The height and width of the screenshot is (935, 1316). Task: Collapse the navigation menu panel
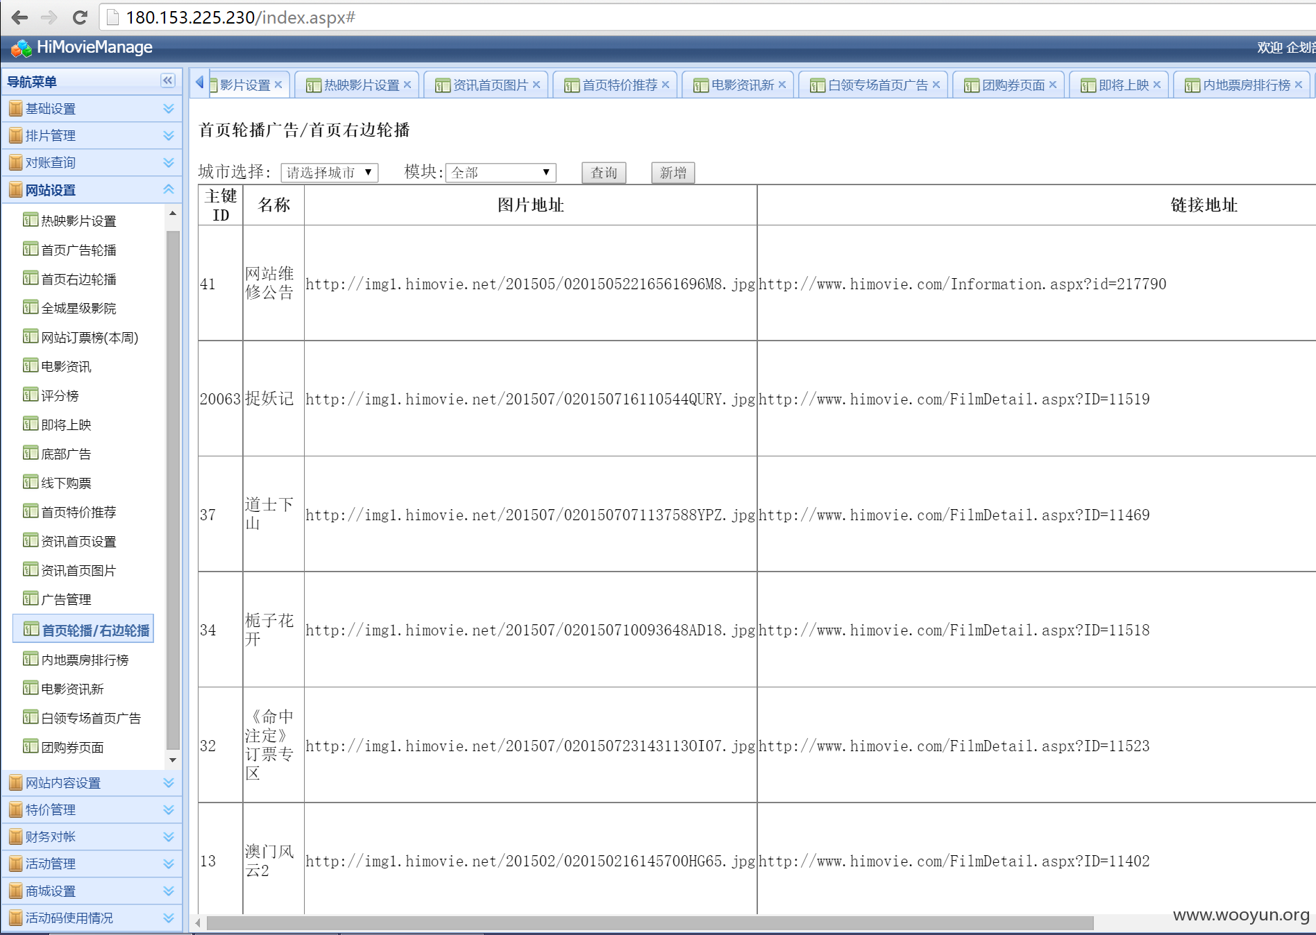tap(168, 81)
